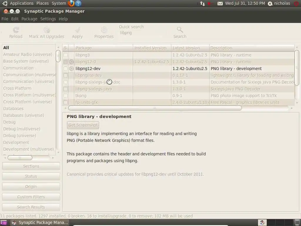Sort by the Latest Version column header
Screen dimensions: 301x226
click(x=190, y=48)
